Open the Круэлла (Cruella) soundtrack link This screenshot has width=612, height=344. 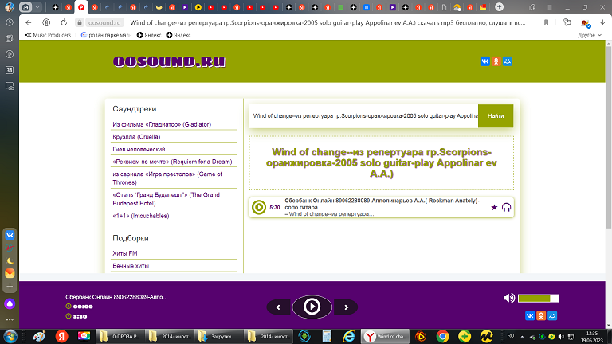pos(136,137)
